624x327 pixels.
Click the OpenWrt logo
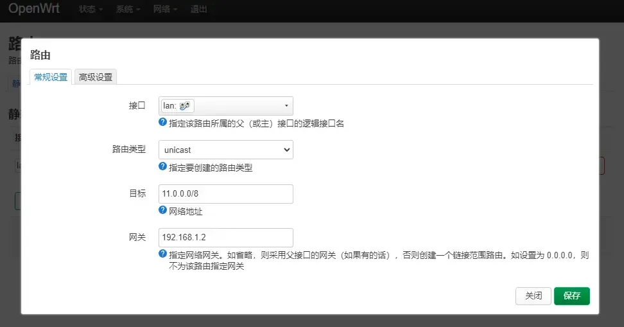34,10
